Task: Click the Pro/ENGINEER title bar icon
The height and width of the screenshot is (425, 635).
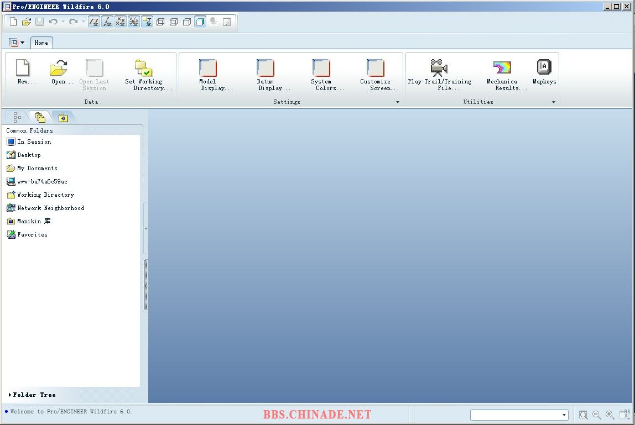Action: (7, 7)
